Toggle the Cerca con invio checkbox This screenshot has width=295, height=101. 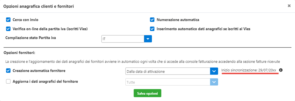8,20
